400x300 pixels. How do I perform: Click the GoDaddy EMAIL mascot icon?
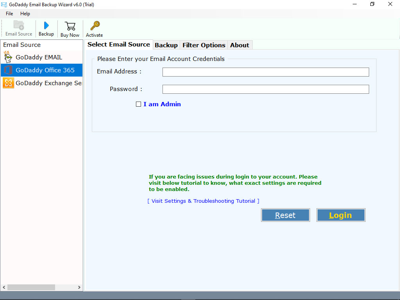(8, 57)
